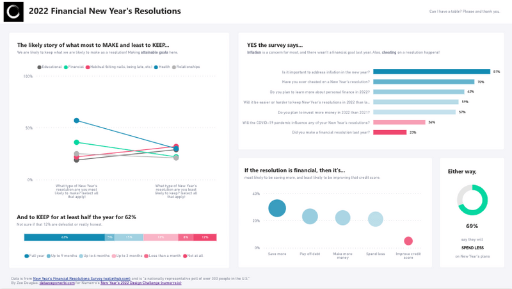Screen dimensions: 512x289
Task: Select the Improve credit score bubble
Action: 408,241
